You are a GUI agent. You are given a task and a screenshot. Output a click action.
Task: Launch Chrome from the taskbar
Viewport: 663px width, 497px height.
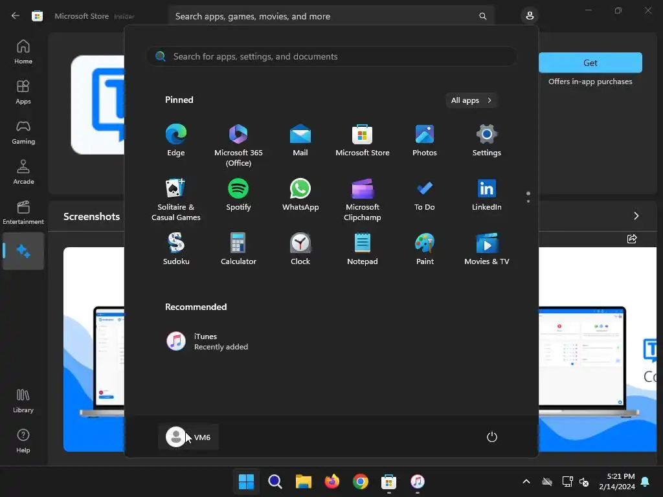point(360,481)
